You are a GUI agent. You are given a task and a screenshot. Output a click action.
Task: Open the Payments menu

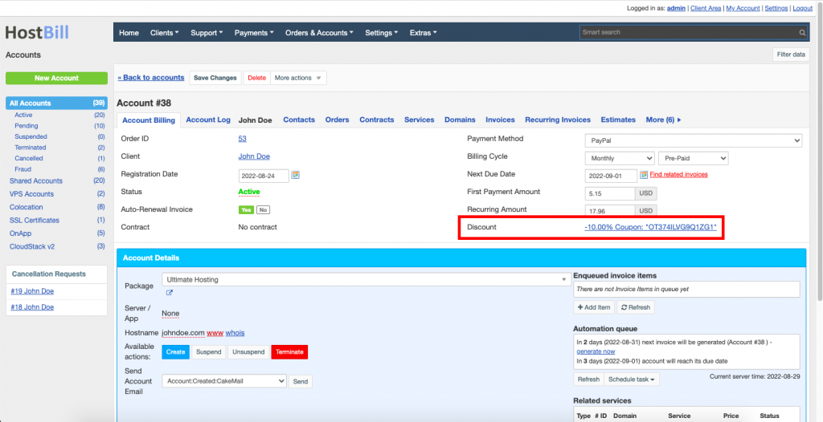pos(254,33)
